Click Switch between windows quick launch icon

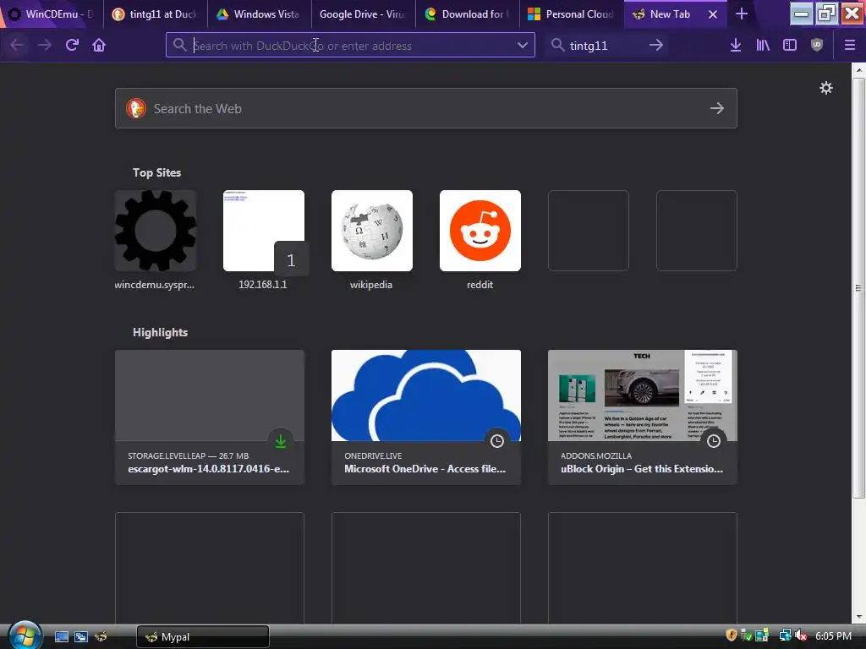81,637
